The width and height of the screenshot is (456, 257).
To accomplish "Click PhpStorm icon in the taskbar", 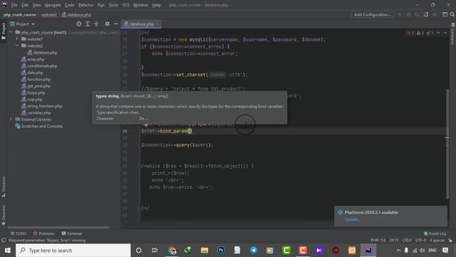I will coord(368,251).
